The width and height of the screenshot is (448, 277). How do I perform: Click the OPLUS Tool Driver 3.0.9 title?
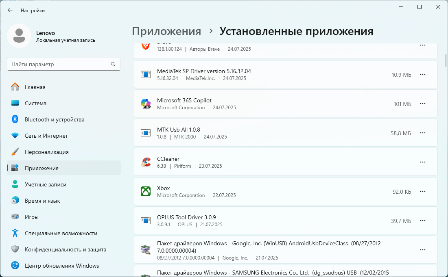pos(186,217)
